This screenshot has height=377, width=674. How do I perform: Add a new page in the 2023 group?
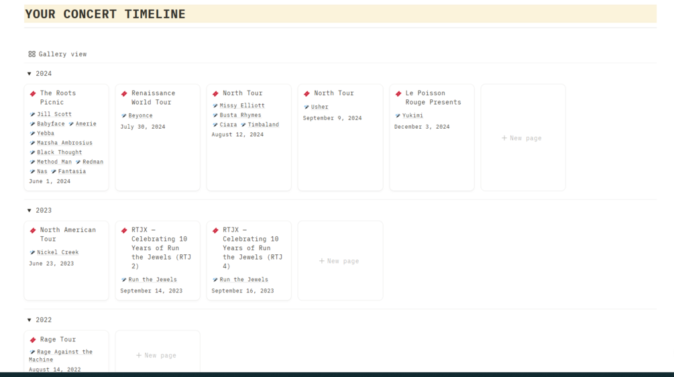[340, 261]
